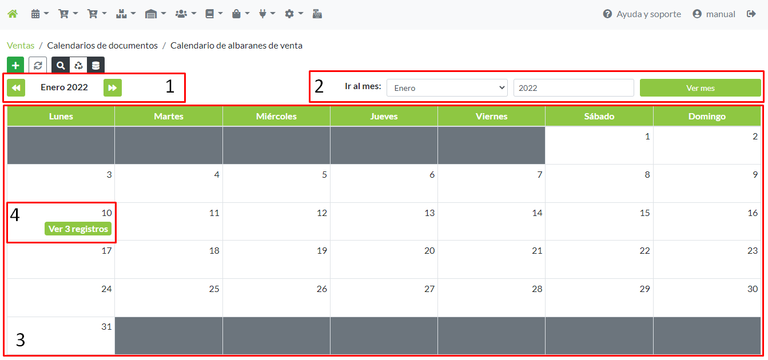Refresh the calendar with the reload icon
Screen dimensions: 768x360
coord(38,65)
